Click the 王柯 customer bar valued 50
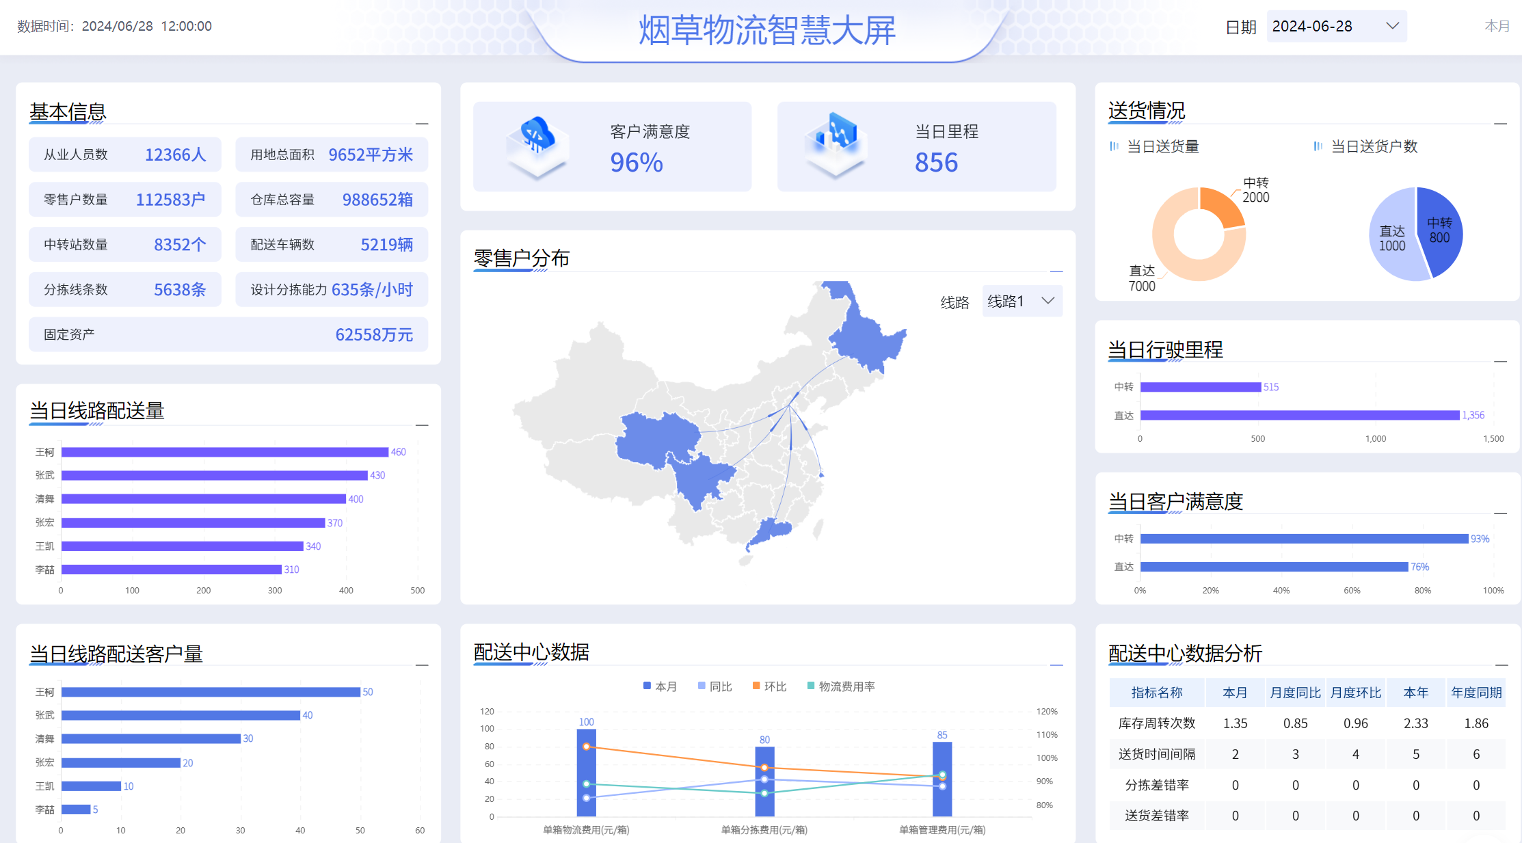This screenshot has height=843, width=1522. click(x=211, y=692)
